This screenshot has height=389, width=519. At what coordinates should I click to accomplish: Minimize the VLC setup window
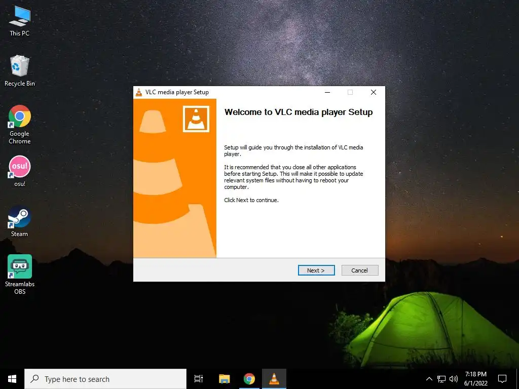pos(327,92)
